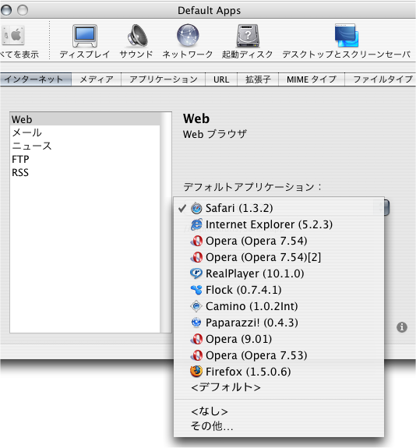Choose Firefox (1.5.0.6) menu item

pos(279,372)
